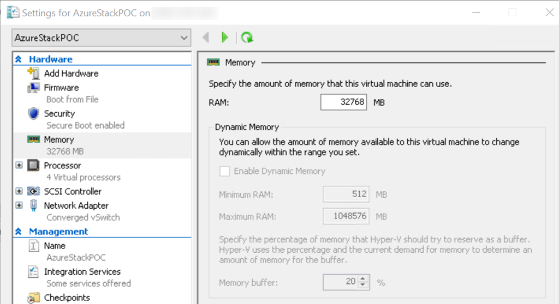559x304 pixels.
Task: Click the Minimum RAM field showing 512
Action: point(346,194)
